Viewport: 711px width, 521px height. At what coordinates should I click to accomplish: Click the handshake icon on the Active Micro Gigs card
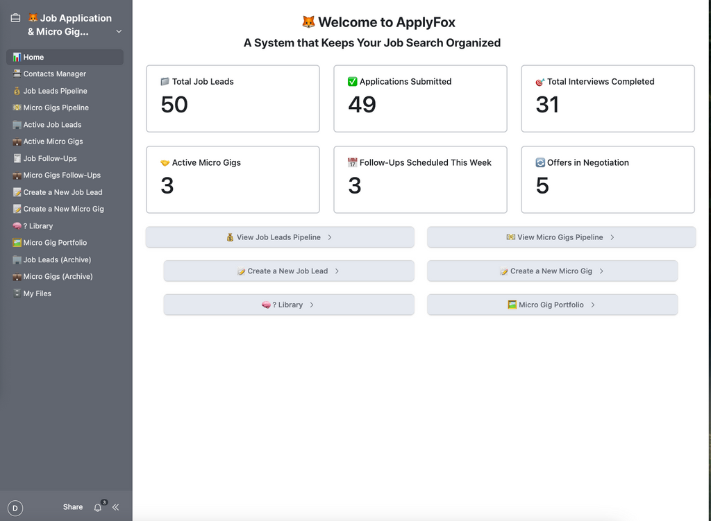click(x=165, y=162)
